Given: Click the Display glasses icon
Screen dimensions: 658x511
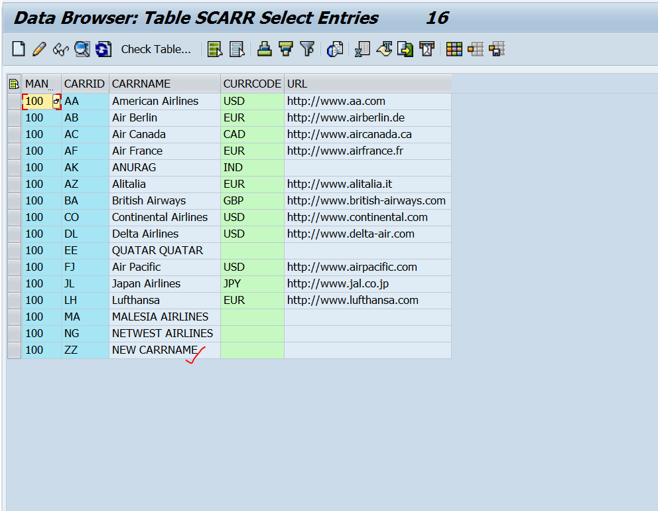Looking at the screenshot, I should 60,49.
